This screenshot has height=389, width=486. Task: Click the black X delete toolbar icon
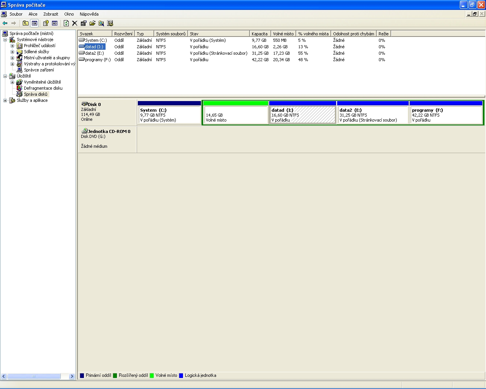[x=74, y=23]
